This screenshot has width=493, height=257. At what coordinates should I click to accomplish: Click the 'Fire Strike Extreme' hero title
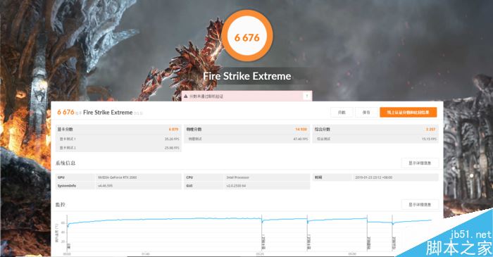click(247, 76)
